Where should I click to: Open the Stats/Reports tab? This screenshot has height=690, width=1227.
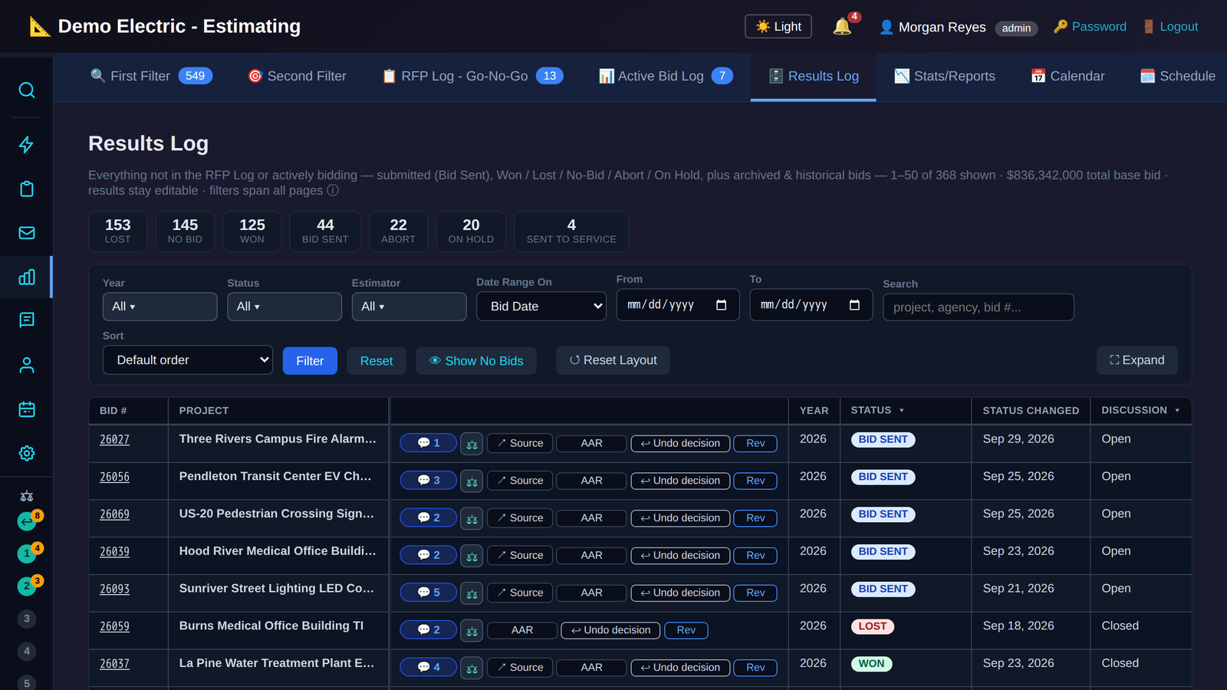tap(944, 76)
